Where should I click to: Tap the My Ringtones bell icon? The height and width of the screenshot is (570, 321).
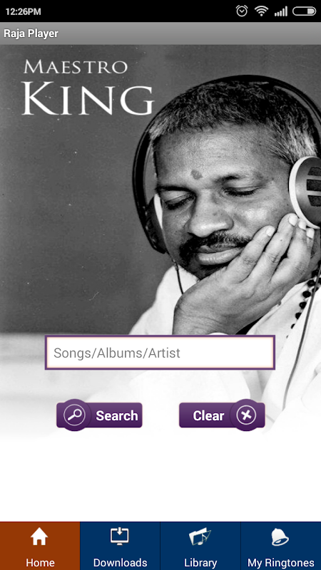click(280, 537)
